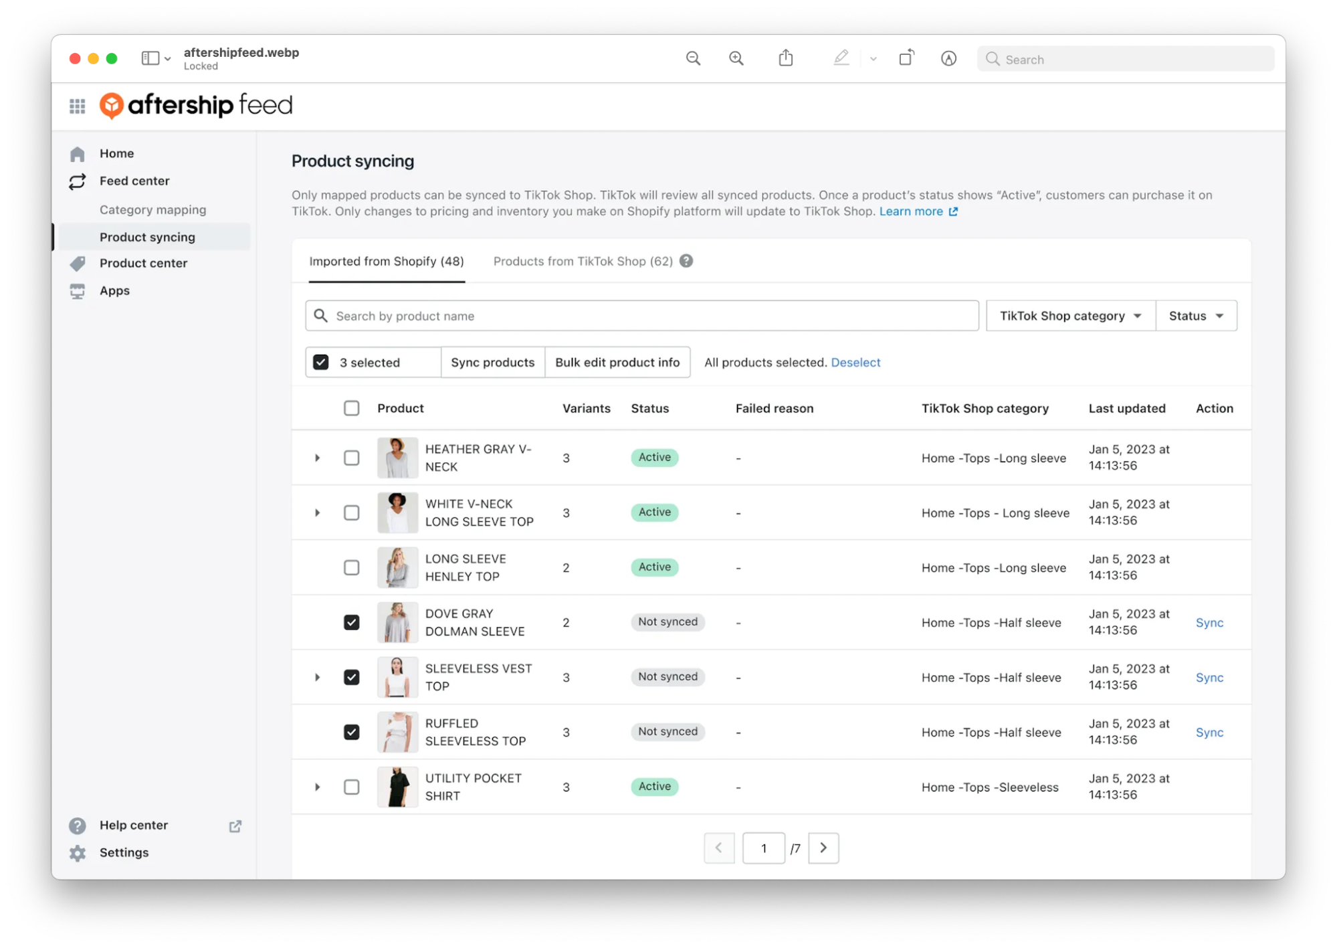Click the Search by product name field
The image size is (1337, 948).
point(642,316)
